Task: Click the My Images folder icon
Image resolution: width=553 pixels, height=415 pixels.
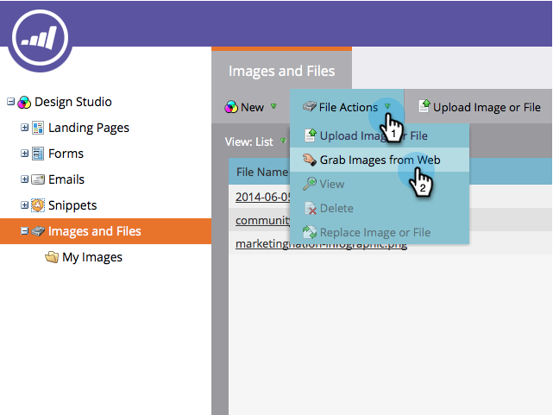Action: click(52, 257)
